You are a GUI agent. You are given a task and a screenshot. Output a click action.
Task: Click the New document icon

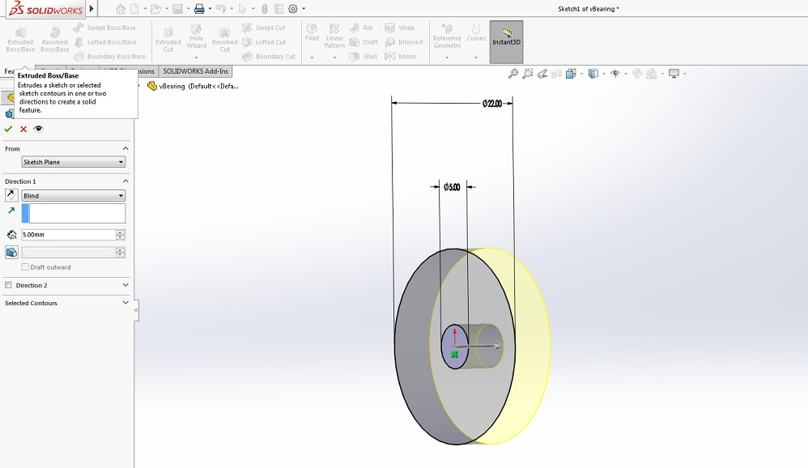[x=134, y=9]
